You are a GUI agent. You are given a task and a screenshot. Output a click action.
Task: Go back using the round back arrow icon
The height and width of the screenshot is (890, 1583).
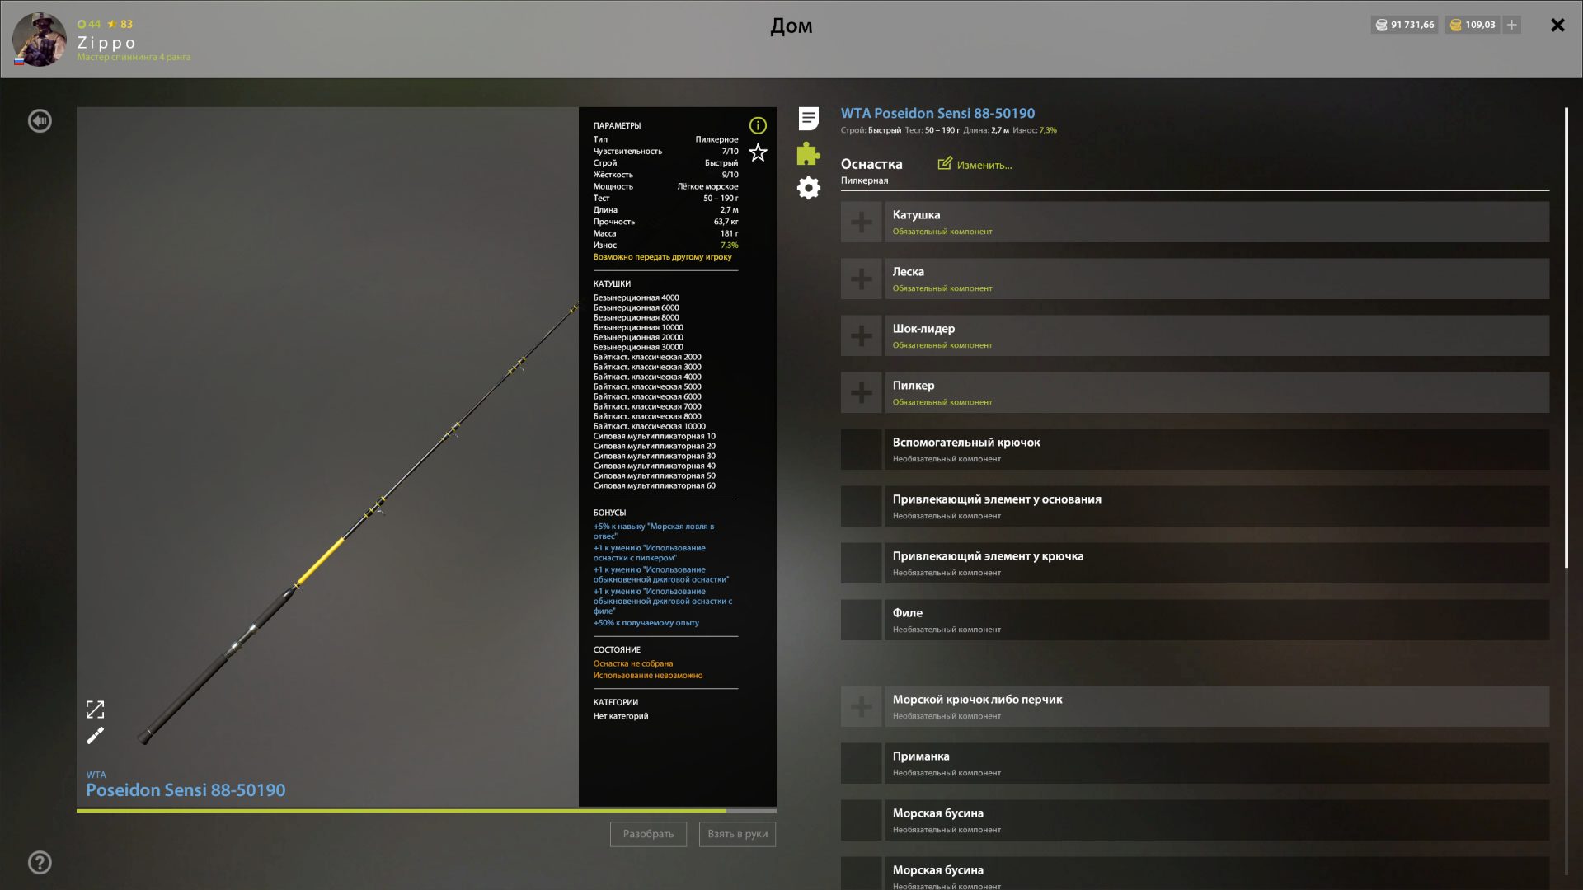point(40,121)
